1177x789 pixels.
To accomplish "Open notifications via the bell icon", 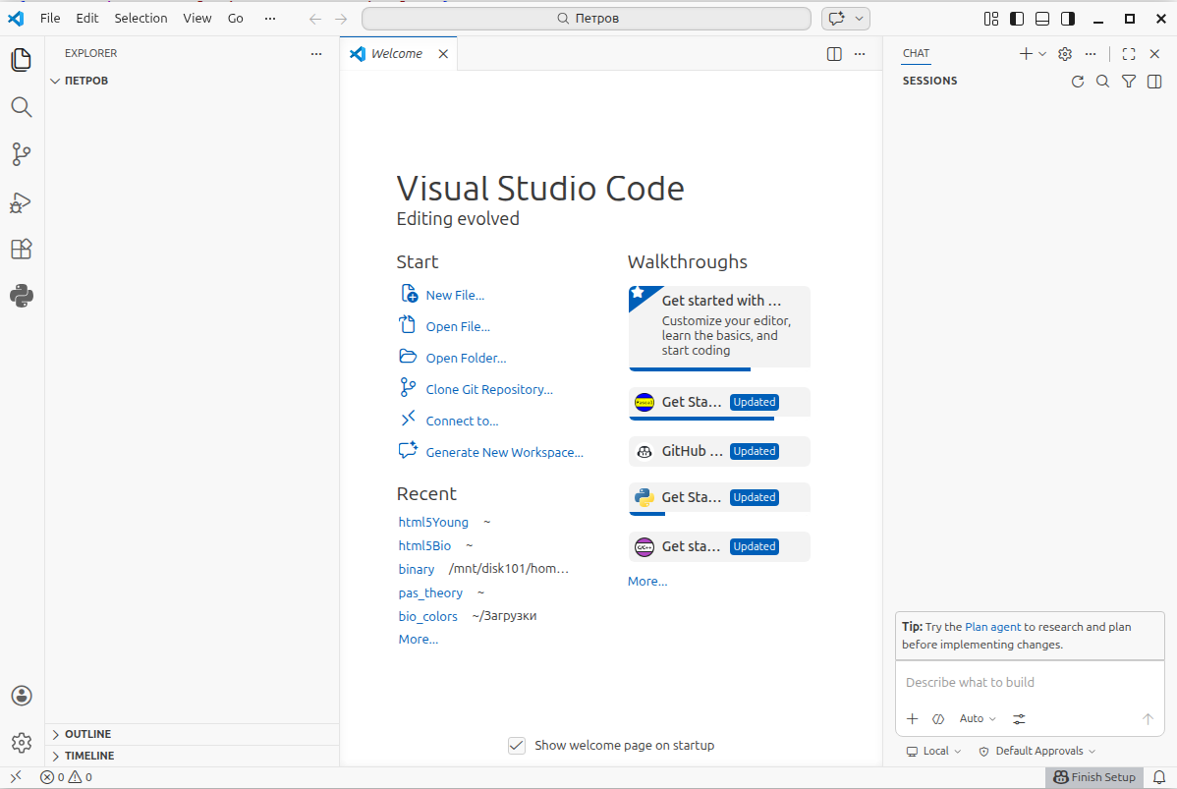I will 1162,776.
